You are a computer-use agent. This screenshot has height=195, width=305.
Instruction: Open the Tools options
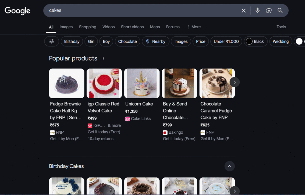click(281, 27)
